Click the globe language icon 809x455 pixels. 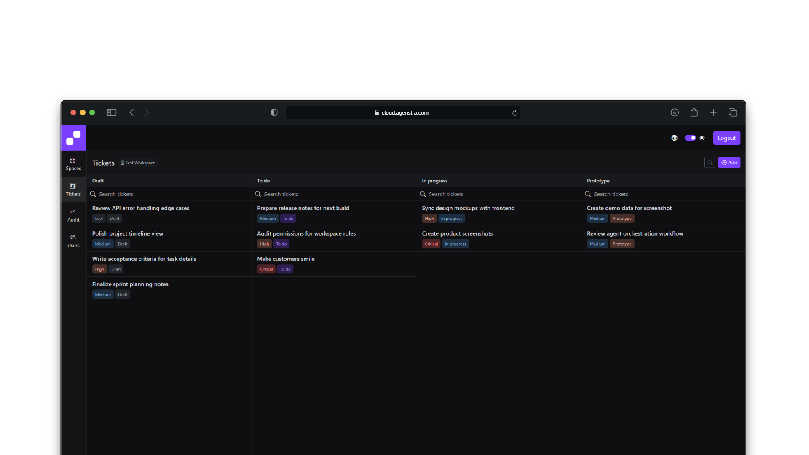[x=674, y=138]
